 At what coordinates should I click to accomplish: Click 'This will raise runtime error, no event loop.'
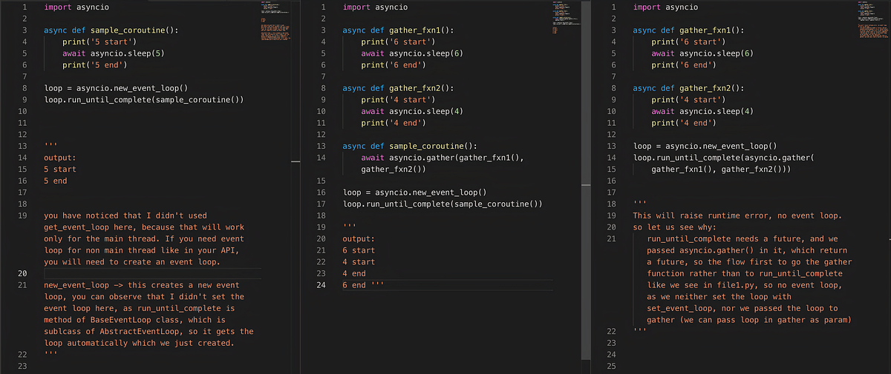click(737, 216)
